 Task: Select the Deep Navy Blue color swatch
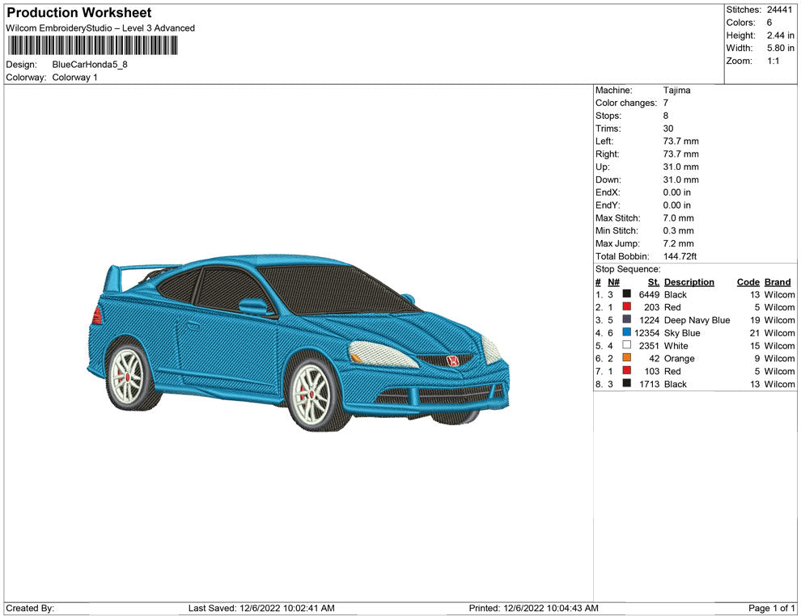627,320
